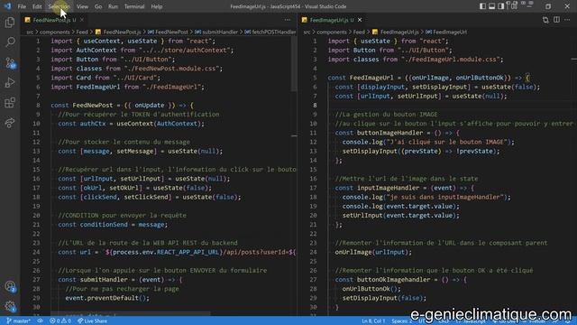This screenshot has width=577, height=325.
Task: Split the right editor
Action: (556, 20)
